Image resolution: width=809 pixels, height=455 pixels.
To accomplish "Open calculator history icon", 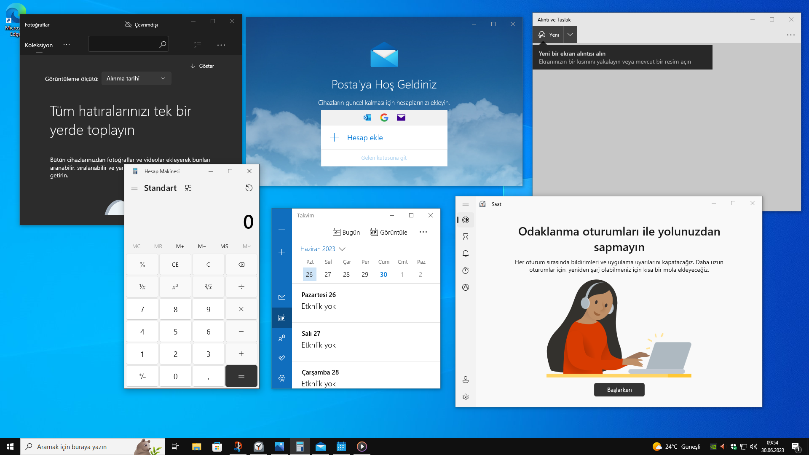I will tap(249, 188).
